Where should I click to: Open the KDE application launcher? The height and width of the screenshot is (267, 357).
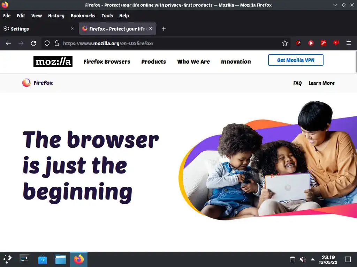coord(8,259)
